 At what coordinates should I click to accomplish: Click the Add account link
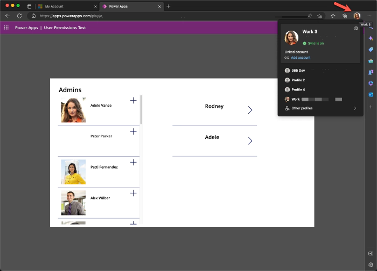point(300,57)
